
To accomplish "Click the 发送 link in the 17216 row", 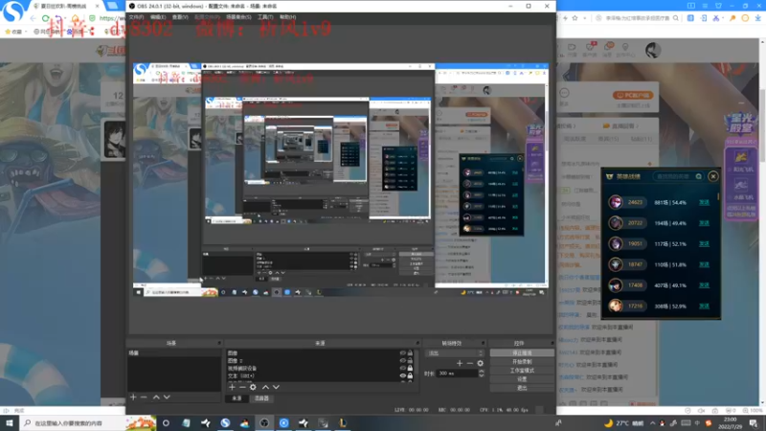I will (704, 306).
